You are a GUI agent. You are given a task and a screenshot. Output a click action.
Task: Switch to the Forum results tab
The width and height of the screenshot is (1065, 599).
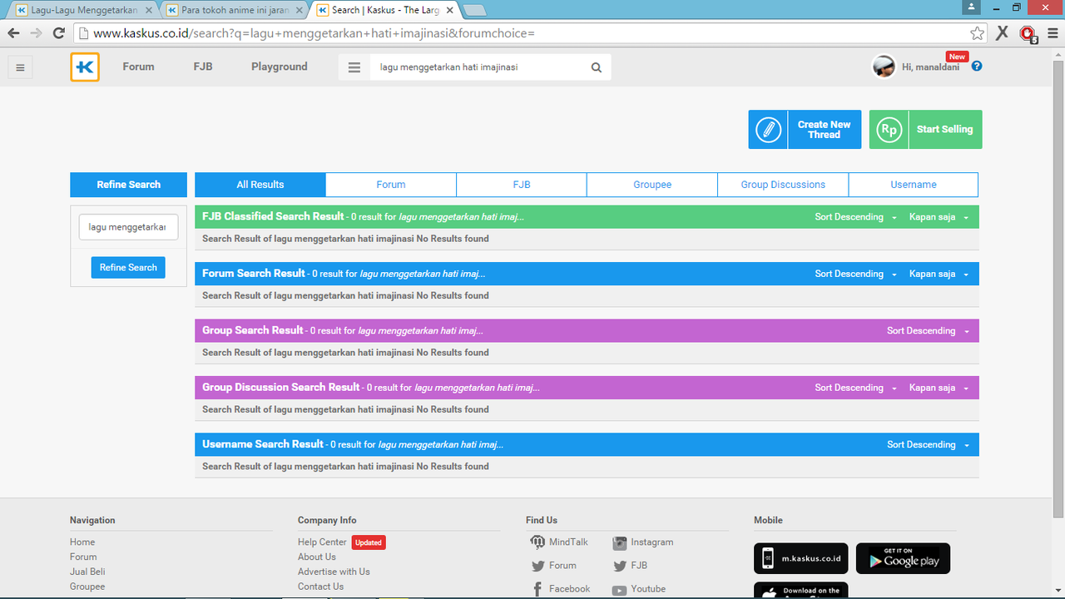(x=391, y=185)
